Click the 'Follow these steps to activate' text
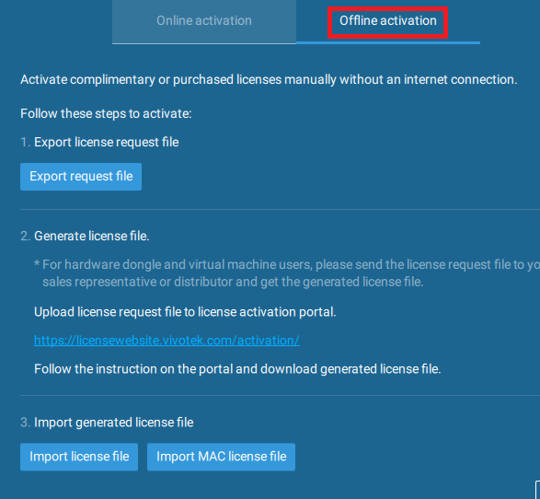This screenshot has width=540, height=499. coord(106,113)
